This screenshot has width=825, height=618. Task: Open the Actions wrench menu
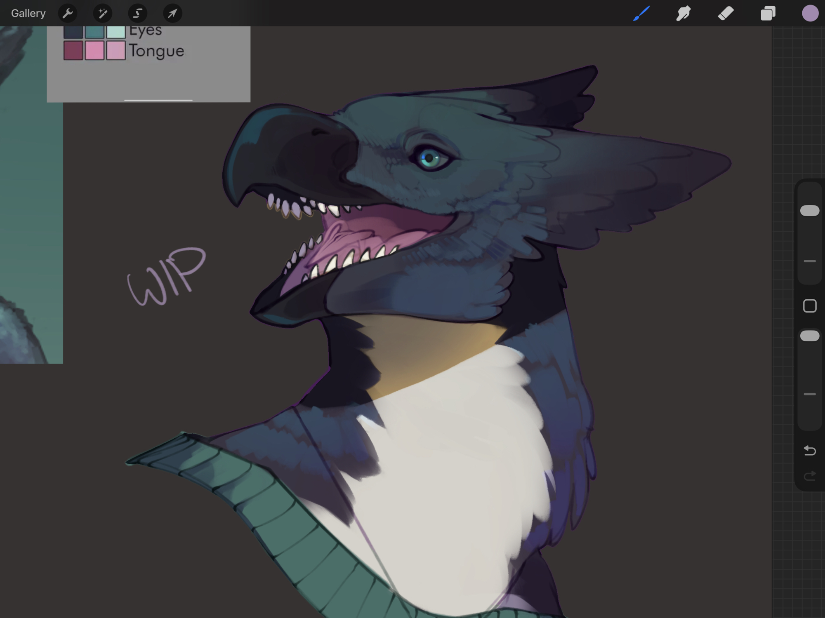point(68,13)
